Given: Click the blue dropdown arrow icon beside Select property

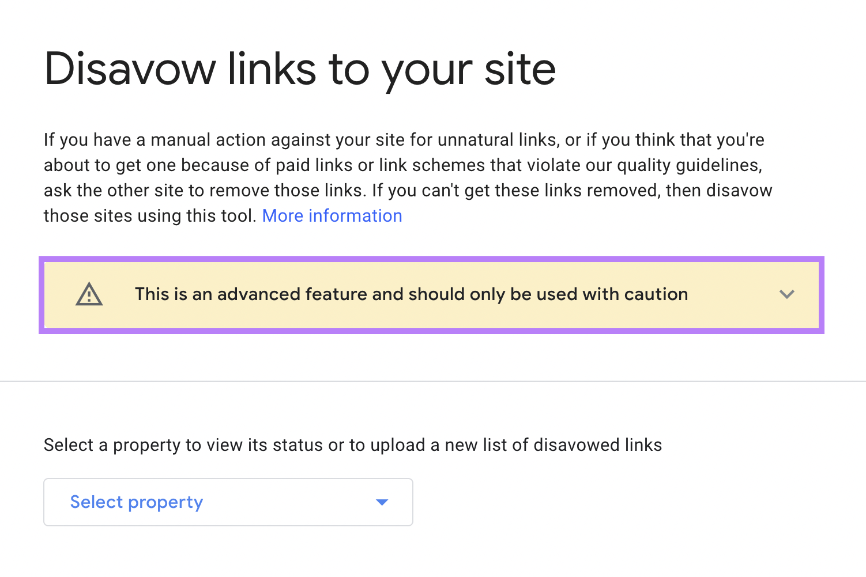Looking at the screenshot, I should point(382,502).
